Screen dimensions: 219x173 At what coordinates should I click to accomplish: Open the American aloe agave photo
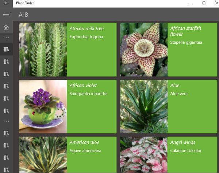43,155
